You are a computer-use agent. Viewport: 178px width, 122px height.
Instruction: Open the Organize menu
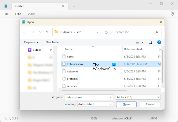[31, 42]
